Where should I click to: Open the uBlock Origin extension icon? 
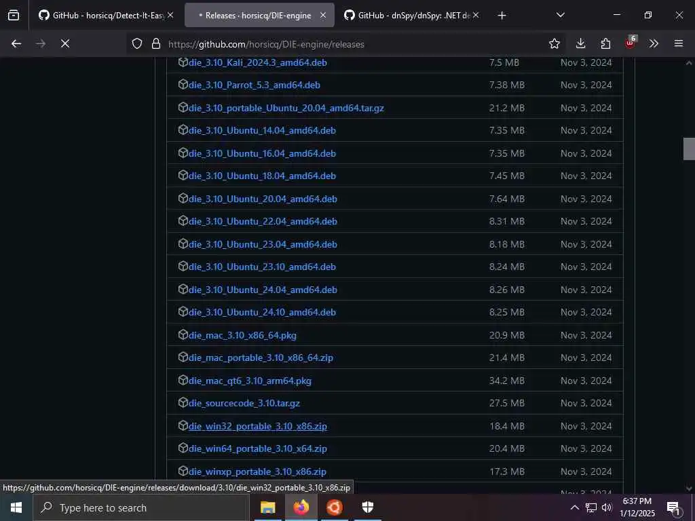pos(631,43)
